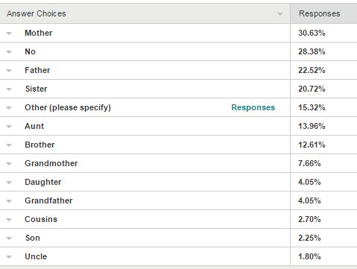Select the 30.63% response value

pyautogui.click(x=312, y=33)
